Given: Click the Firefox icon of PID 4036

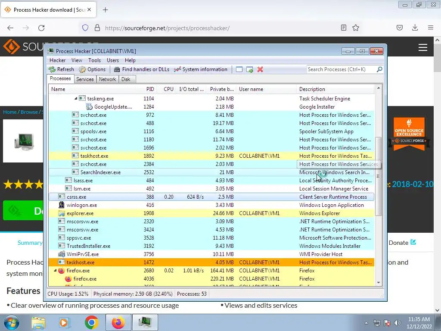Looking at the screenshot, I should (x=68, y=279).
